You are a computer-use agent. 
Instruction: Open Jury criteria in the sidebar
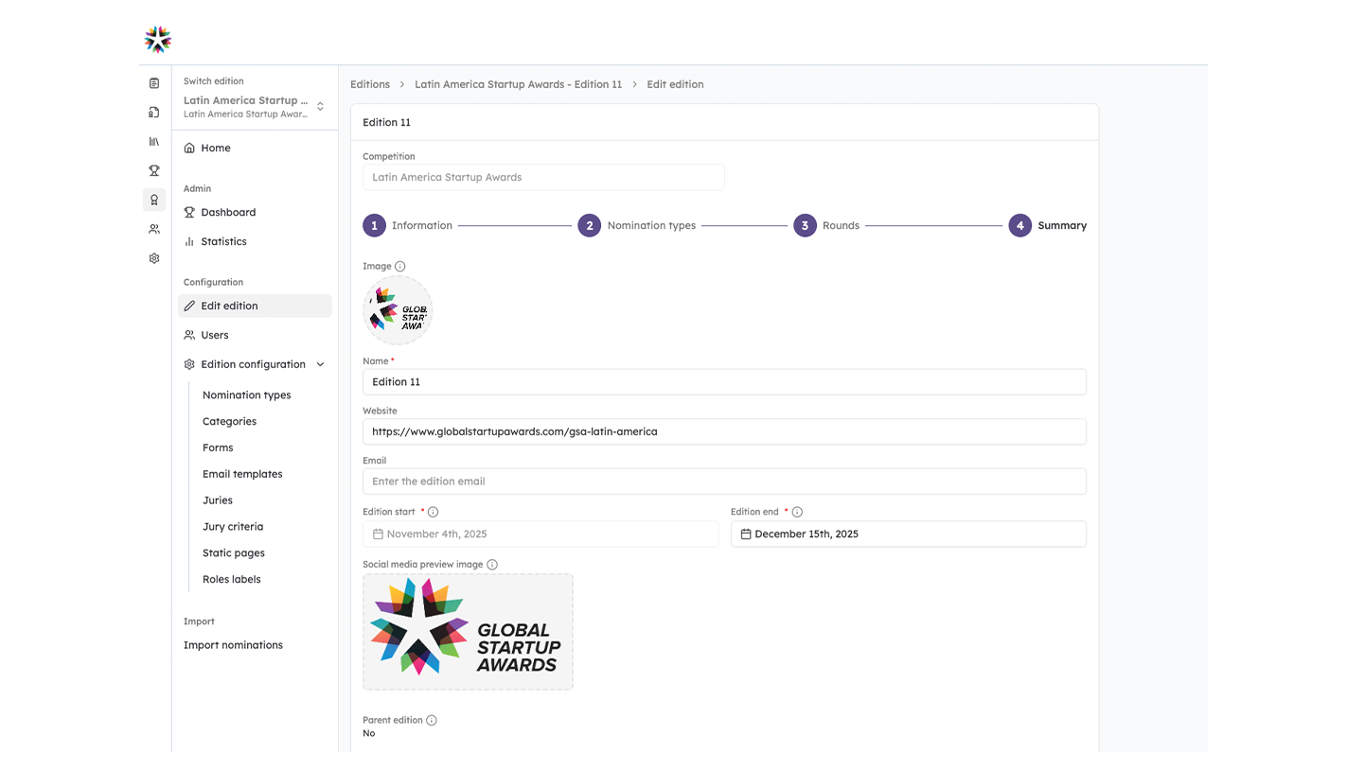click(x=233, y=527)
